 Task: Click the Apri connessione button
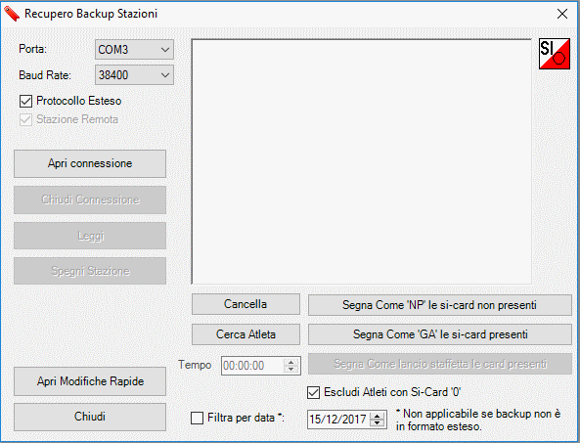pos(90,163)
